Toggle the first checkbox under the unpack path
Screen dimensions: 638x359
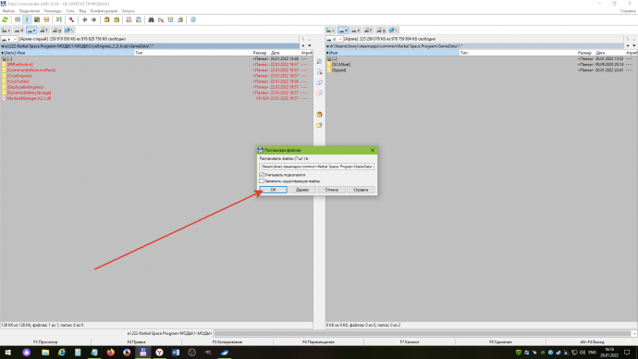click(x=262, y=175)
